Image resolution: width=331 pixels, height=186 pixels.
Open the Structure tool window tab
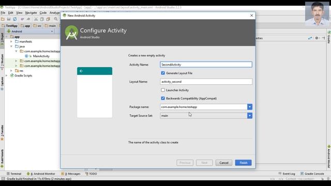pos(2,62)
